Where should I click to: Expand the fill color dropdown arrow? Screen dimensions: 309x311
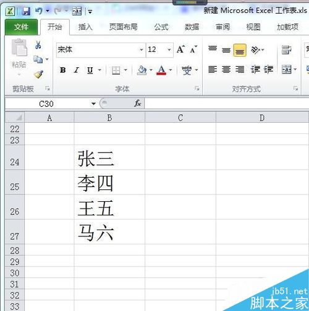pyautogui.click(x=151, y=70)
